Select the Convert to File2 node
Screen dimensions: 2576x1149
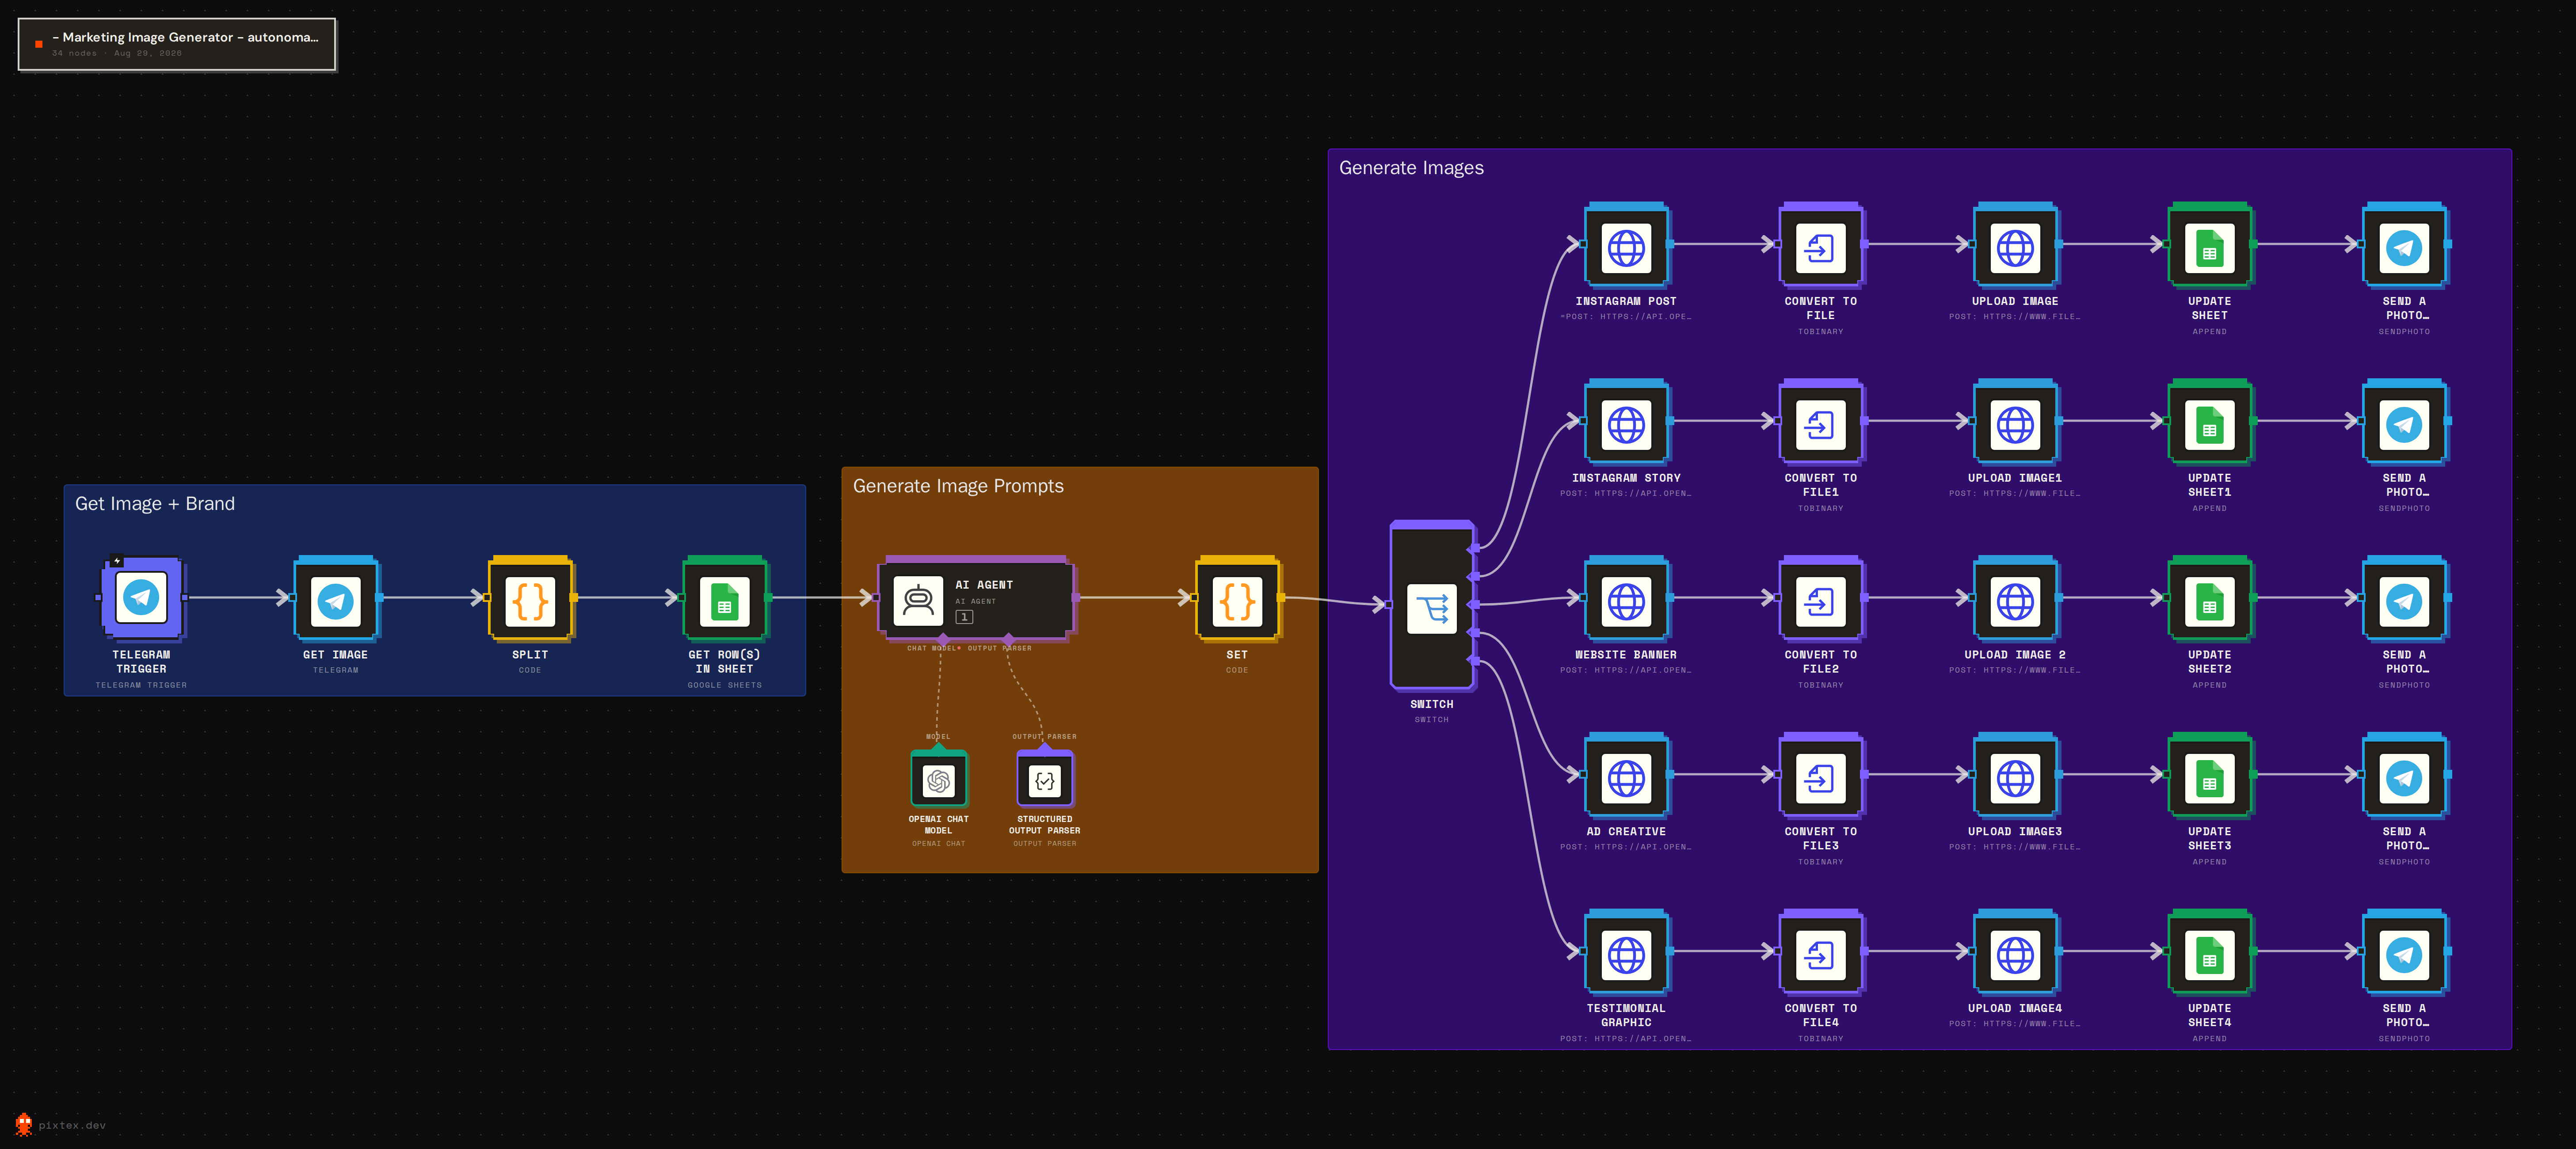tap(1820, 598)
